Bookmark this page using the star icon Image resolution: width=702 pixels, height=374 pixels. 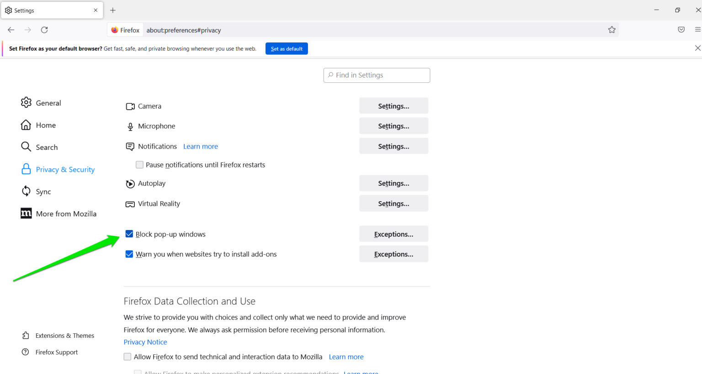[612, 29]
